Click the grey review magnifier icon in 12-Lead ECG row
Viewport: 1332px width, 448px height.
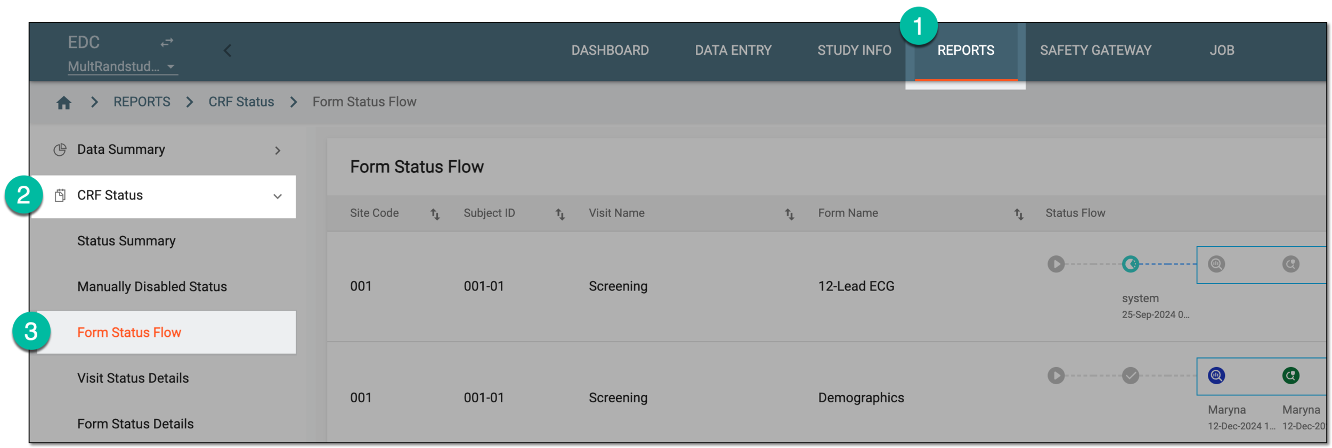tap(1216, 264)
